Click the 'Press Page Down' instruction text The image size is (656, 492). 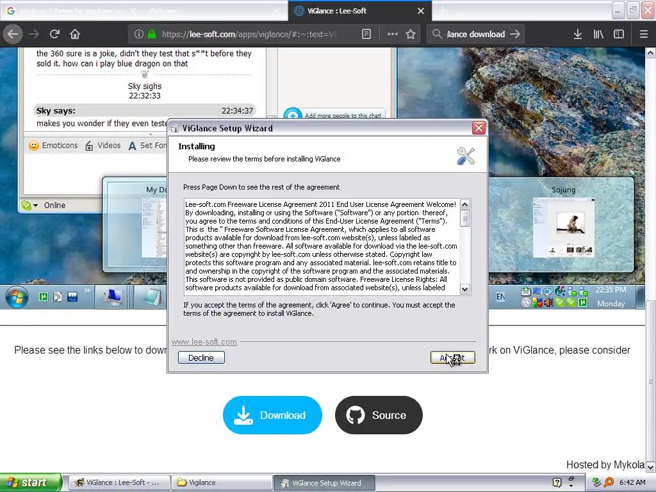click(x=261, y=187)
